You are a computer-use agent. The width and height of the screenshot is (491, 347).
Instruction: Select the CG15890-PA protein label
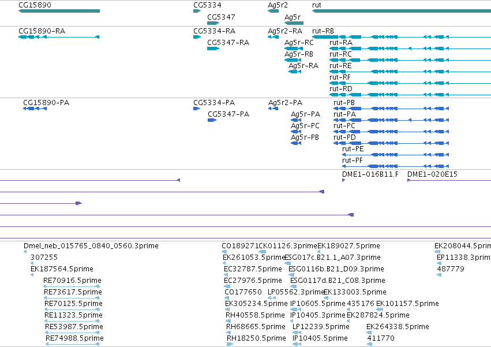46,103
